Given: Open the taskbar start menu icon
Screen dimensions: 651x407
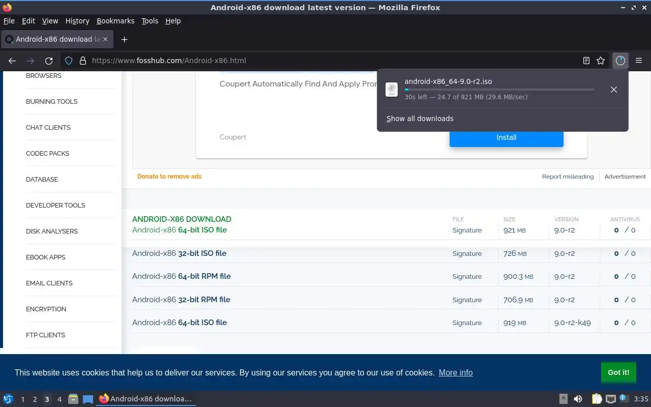Looking at the screenshot, I should (x=8, y=399).
